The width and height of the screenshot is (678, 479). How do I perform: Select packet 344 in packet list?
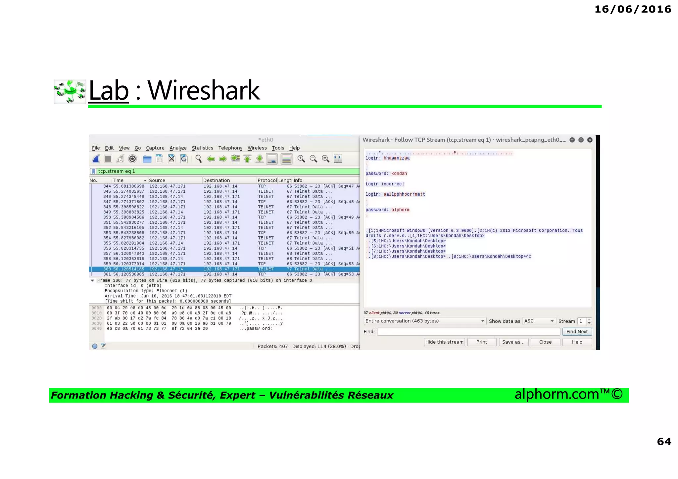224,186
